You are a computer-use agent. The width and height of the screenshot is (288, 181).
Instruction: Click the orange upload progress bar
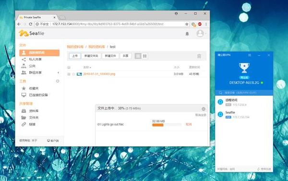pyautogui.click(x=158, y=125)
